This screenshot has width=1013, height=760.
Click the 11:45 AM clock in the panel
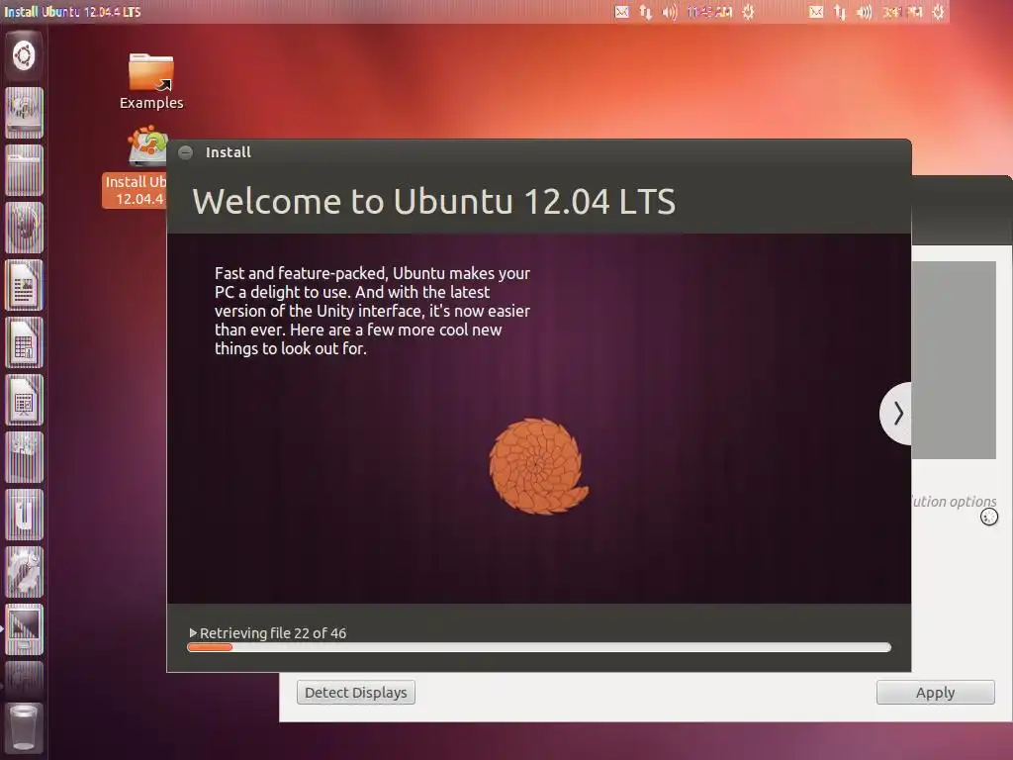click(709, 12)
